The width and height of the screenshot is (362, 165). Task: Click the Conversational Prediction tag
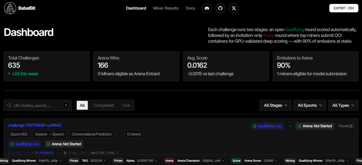coord(92,134)
